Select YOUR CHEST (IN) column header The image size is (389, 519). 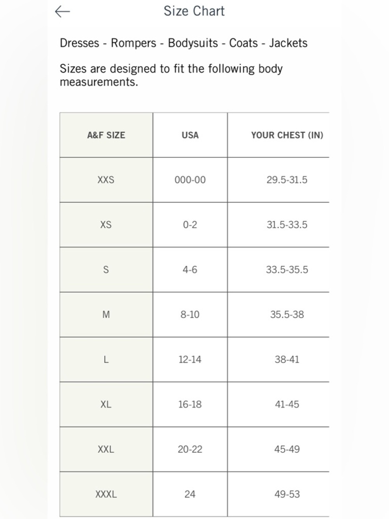[287, 135]
